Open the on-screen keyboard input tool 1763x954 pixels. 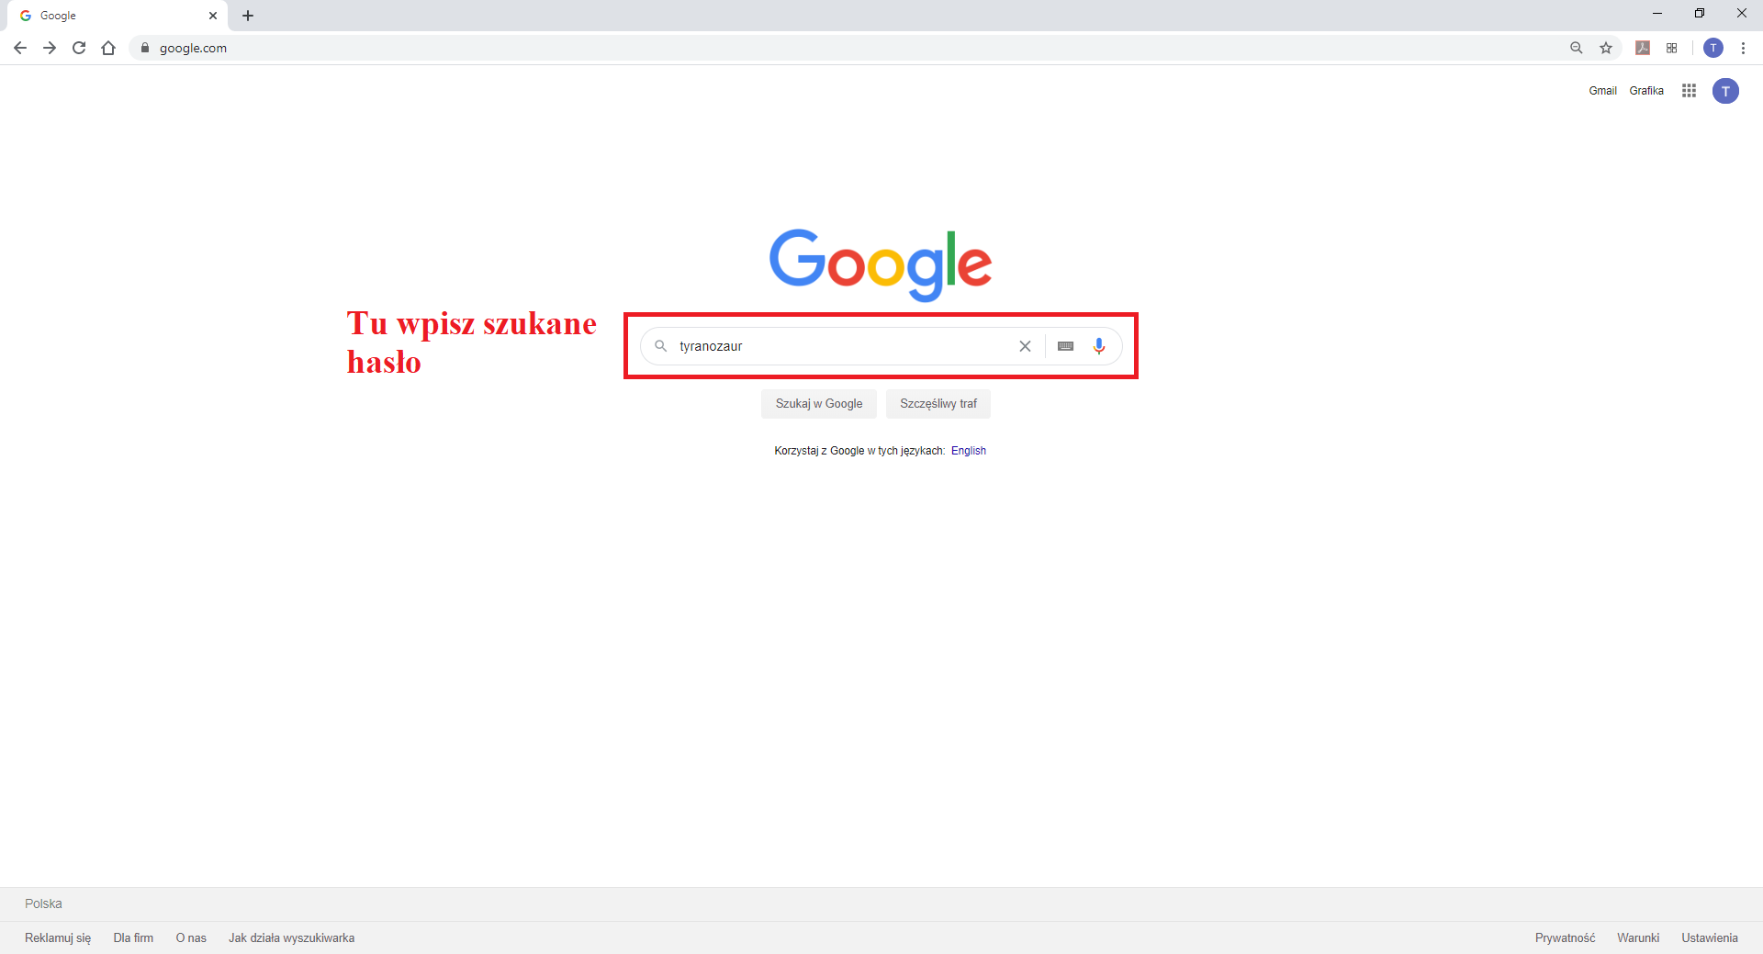pyautogui.click(x=1065, y=346)
